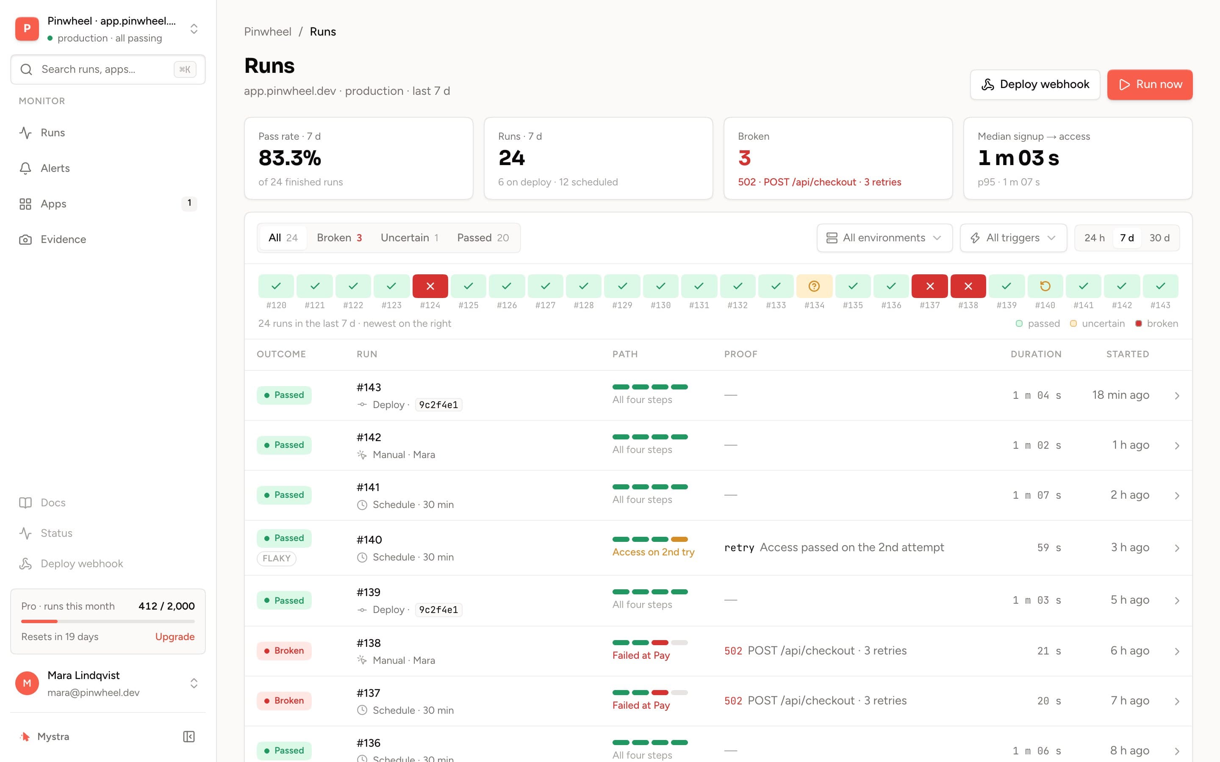The image size is (1220, 762).
Task: Open Deploy webhook in the sidebar
Action: [107, 563]
